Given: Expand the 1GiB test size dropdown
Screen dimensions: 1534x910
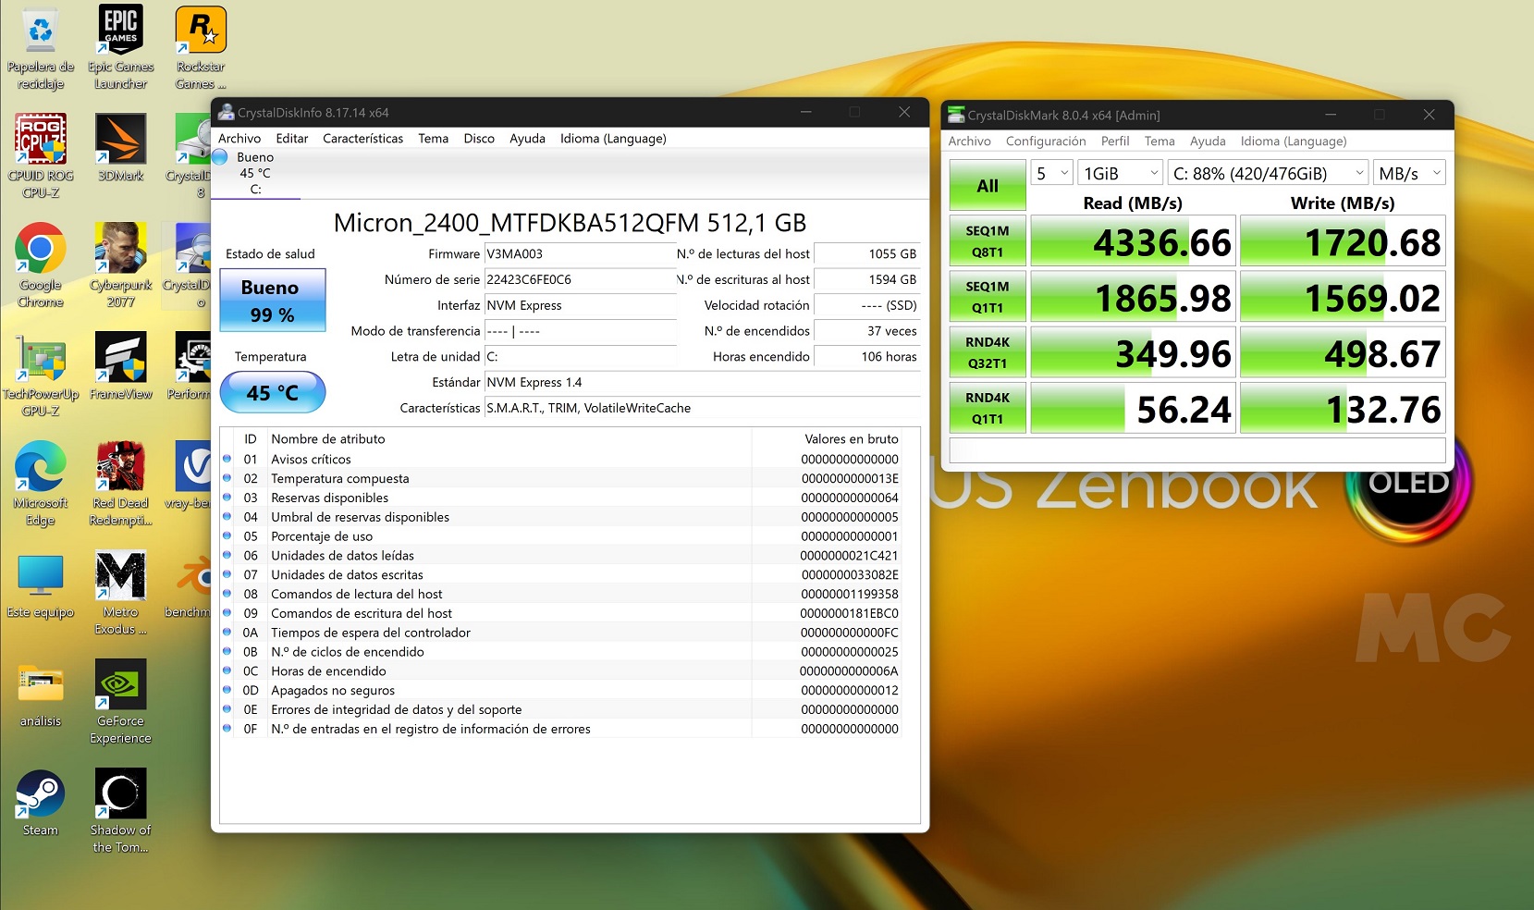Looking at the screenshot, I should (x=1120, y=173).
